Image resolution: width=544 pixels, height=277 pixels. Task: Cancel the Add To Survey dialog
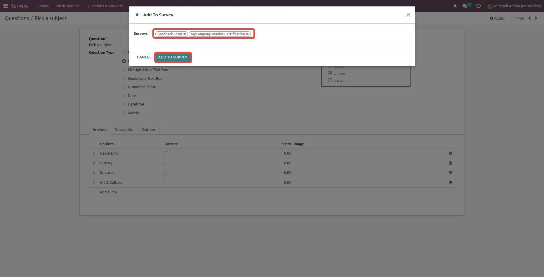coord(144,57)
